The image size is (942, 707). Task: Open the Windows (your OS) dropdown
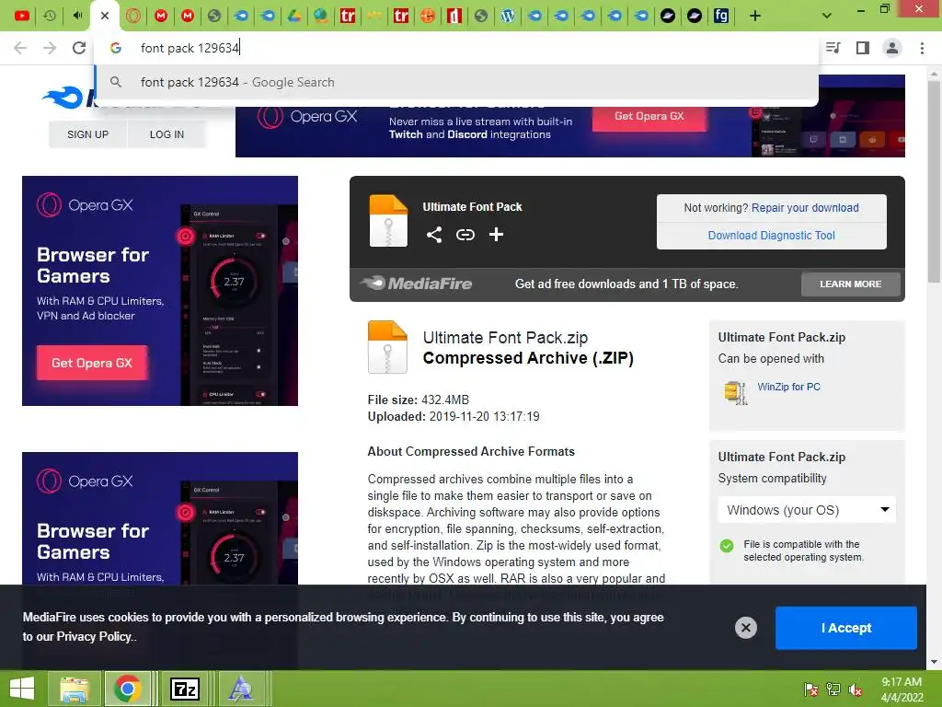click(x=807, y=510)
